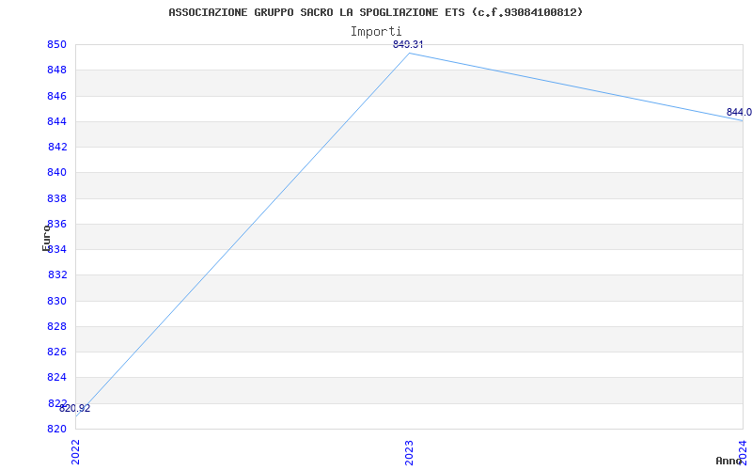Click the 828 y-axis label

(x=58, y=326)
